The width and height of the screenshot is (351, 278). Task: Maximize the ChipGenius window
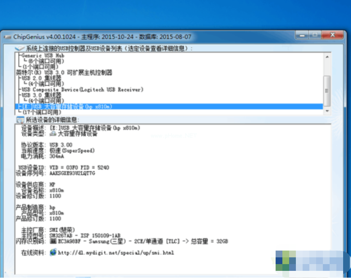coord(314,36)
